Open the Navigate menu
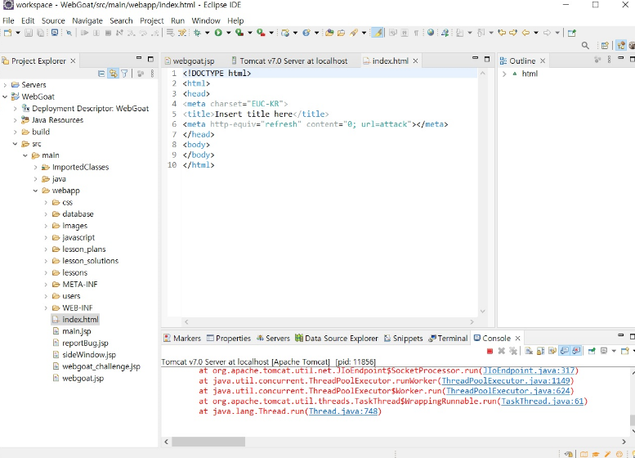This screenshot has width=635, height=458. tap(87, 20)
